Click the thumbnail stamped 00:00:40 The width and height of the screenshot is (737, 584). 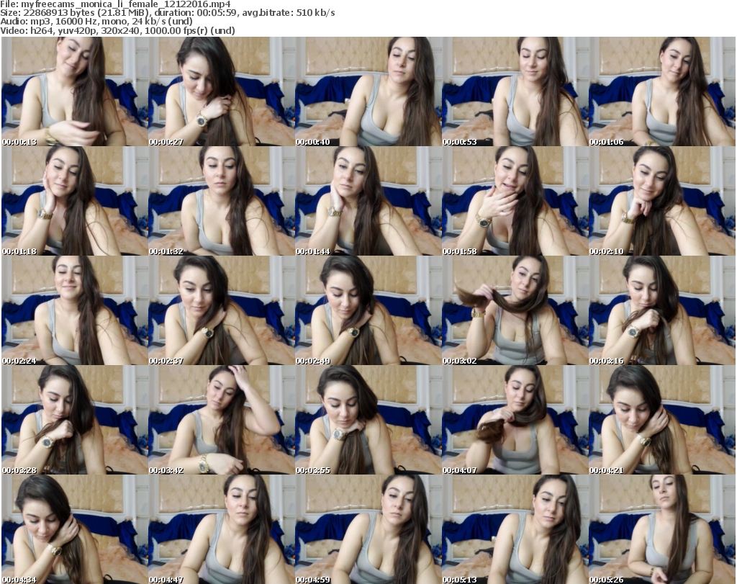point(368,91)
